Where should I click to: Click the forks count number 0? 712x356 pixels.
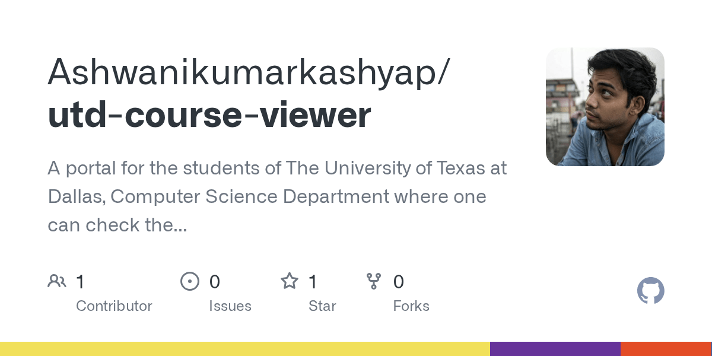click(399, 282)
